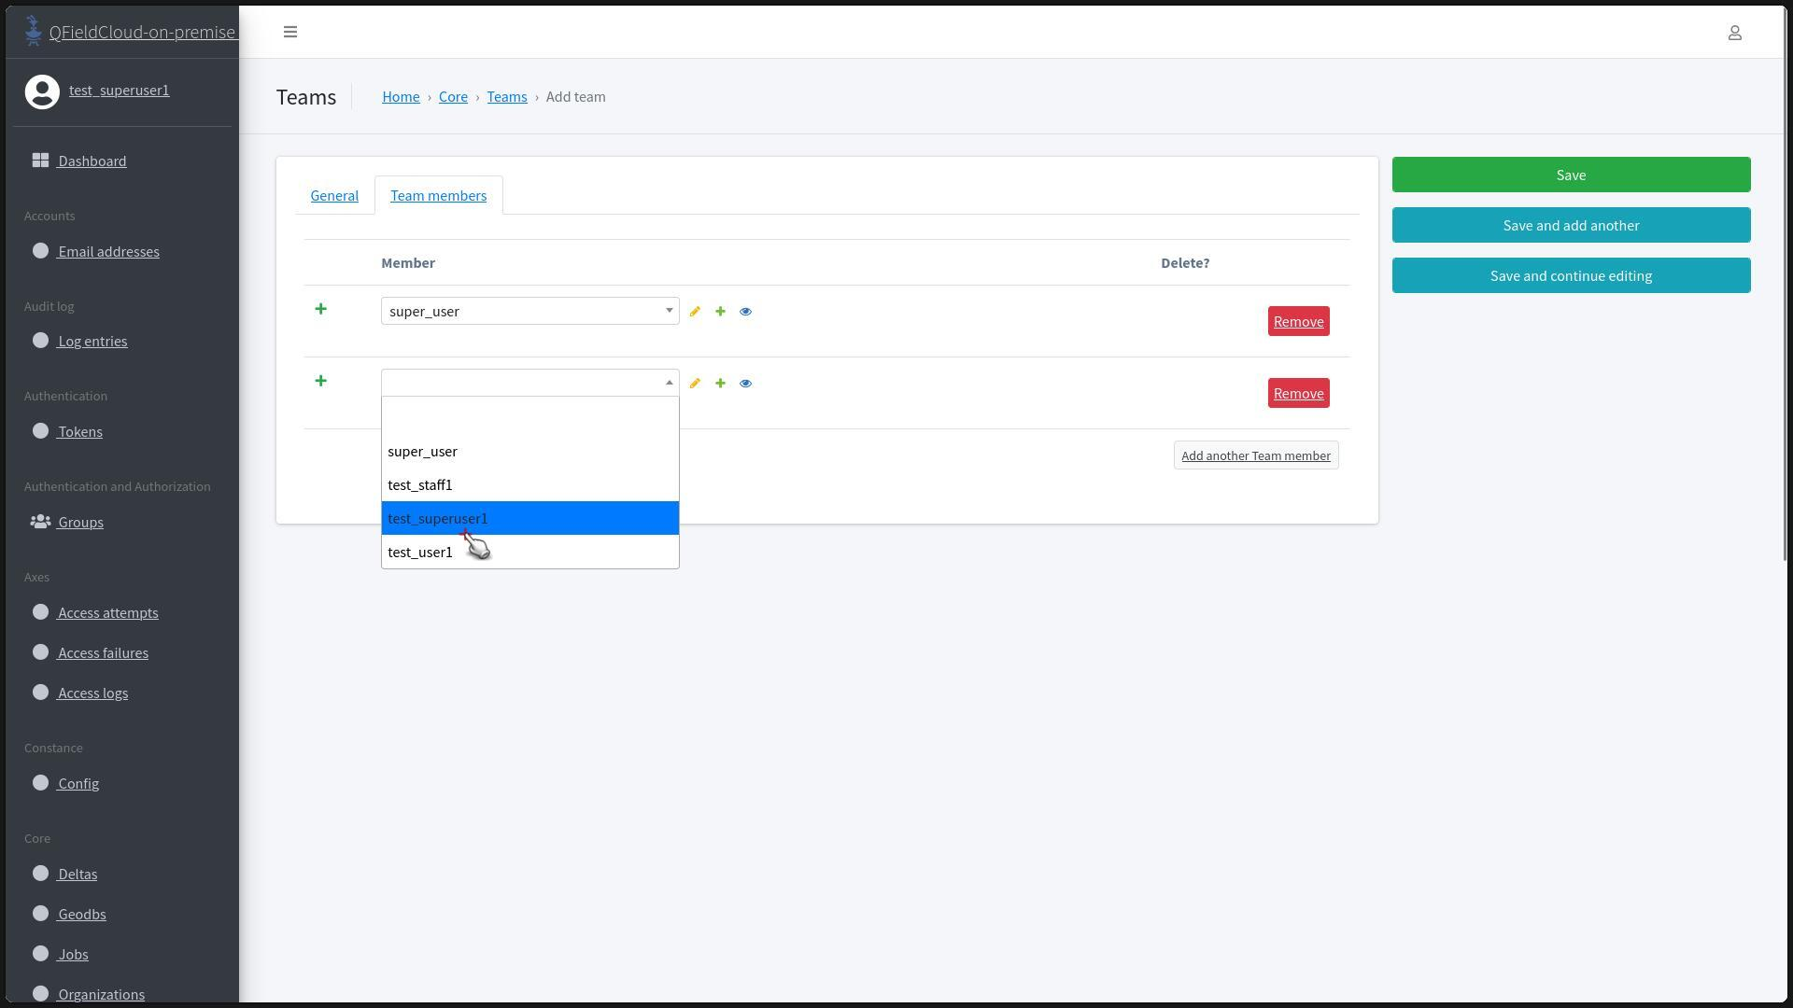Switch to the General tab

(334, 196)
